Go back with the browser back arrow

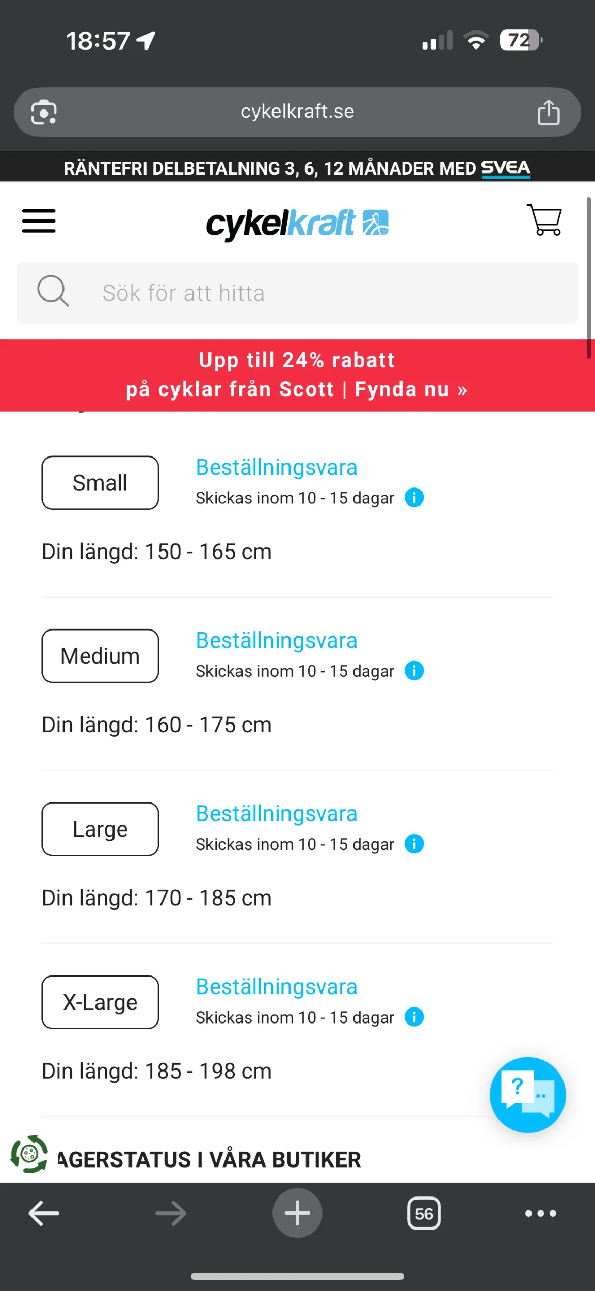tap(44, 1213)
